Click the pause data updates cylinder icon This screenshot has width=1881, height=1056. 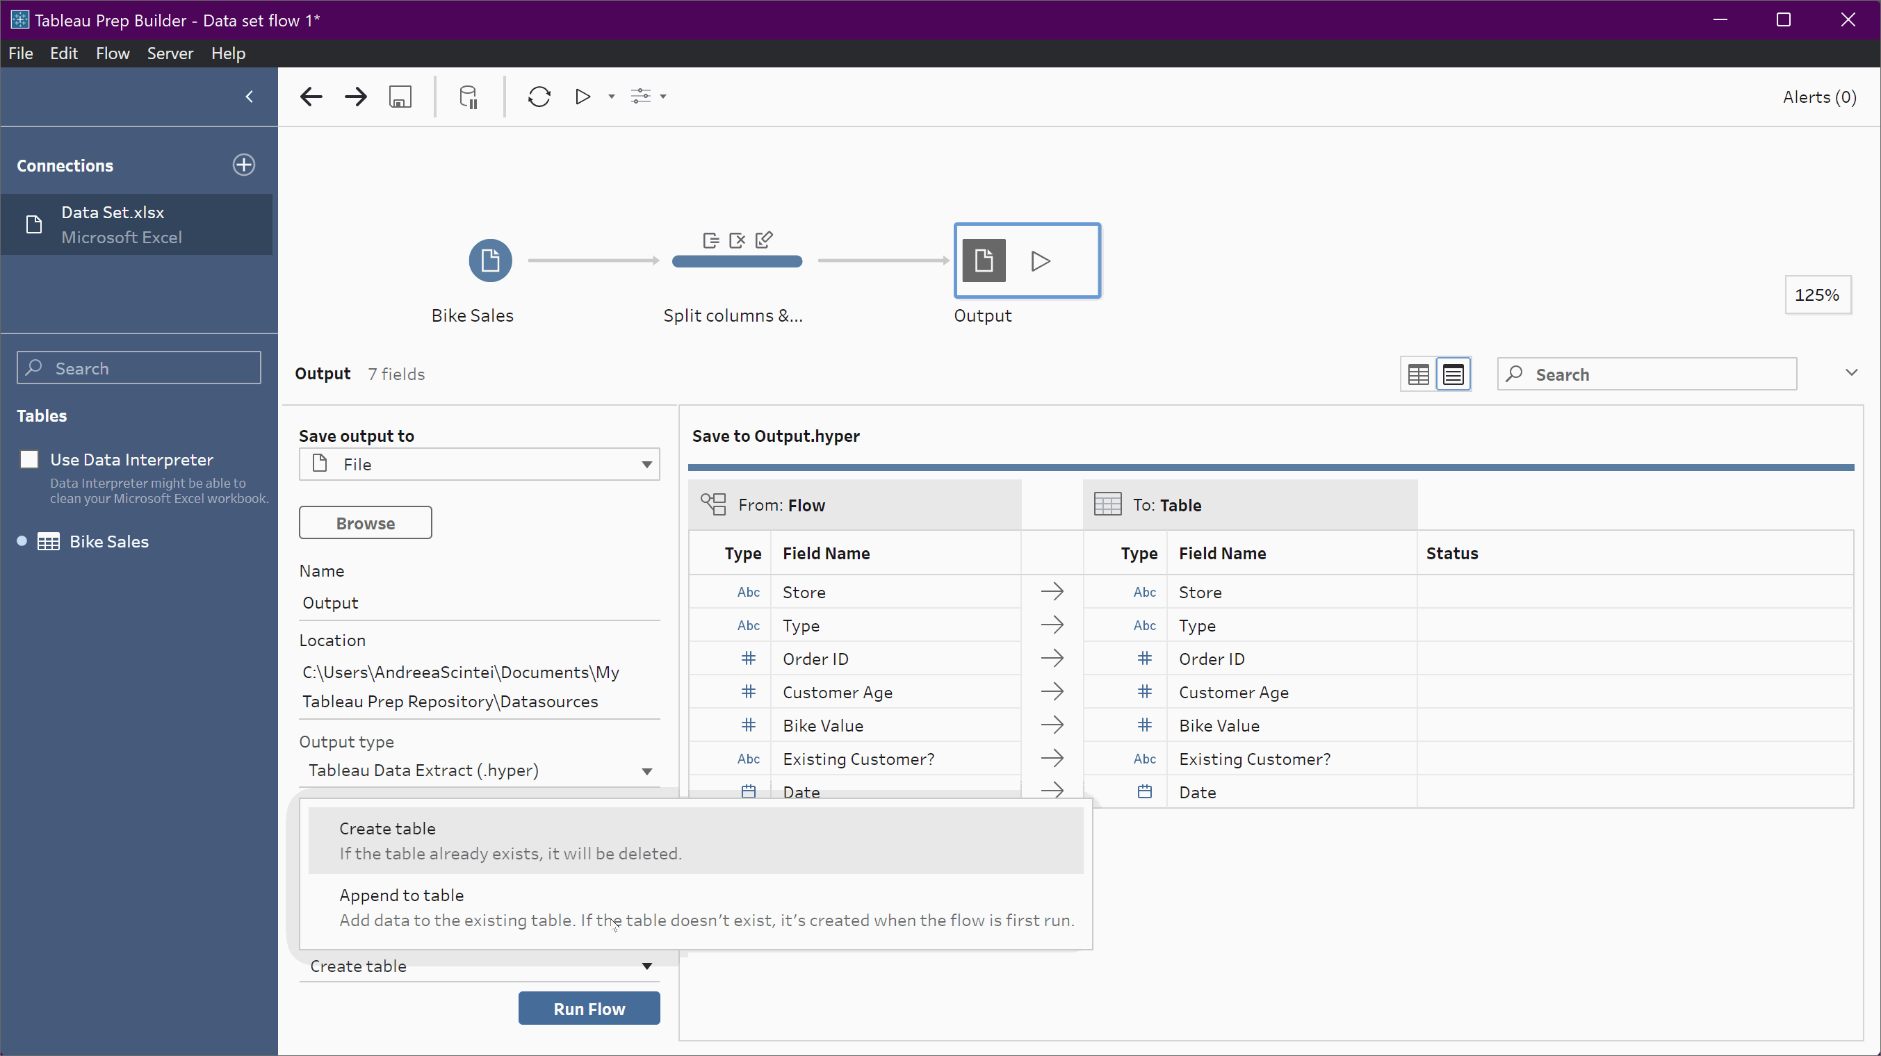pos(468,97)
